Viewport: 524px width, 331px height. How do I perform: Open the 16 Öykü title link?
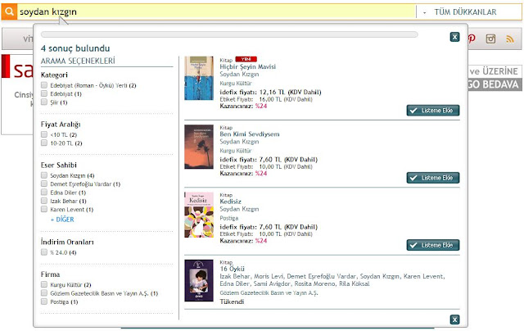tap(232, 269)
